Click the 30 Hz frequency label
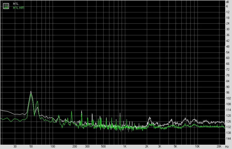 click(15, 146)
